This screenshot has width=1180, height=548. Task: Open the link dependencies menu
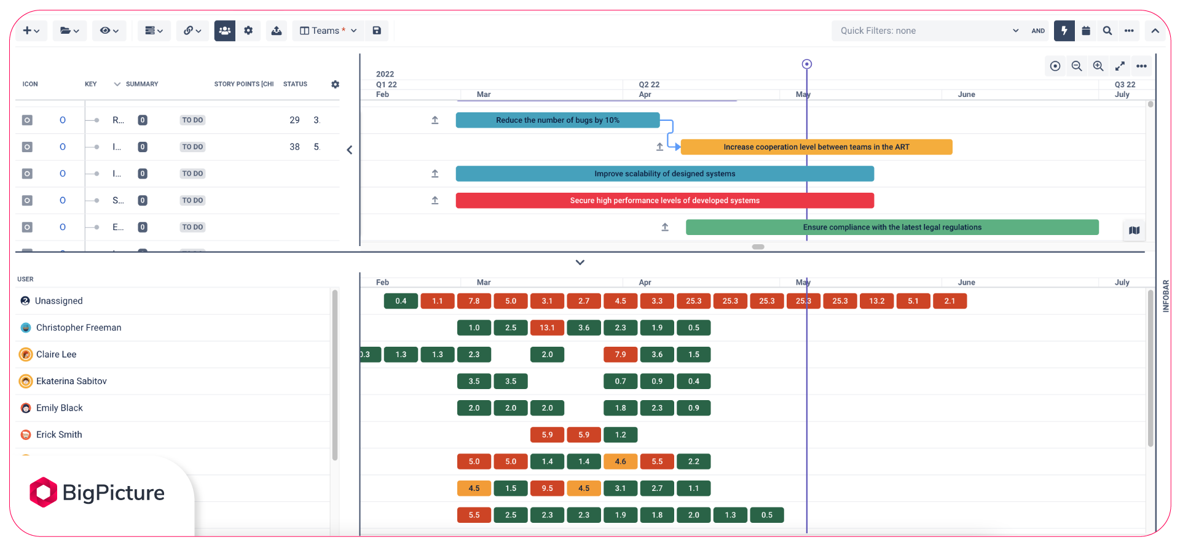(192, 31)
